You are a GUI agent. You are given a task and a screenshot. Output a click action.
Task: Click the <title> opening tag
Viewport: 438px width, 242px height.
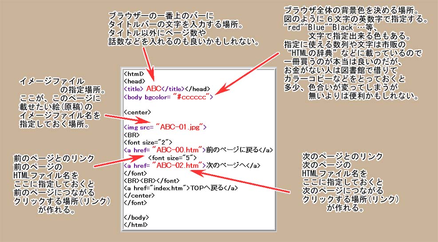pos(134,89)
